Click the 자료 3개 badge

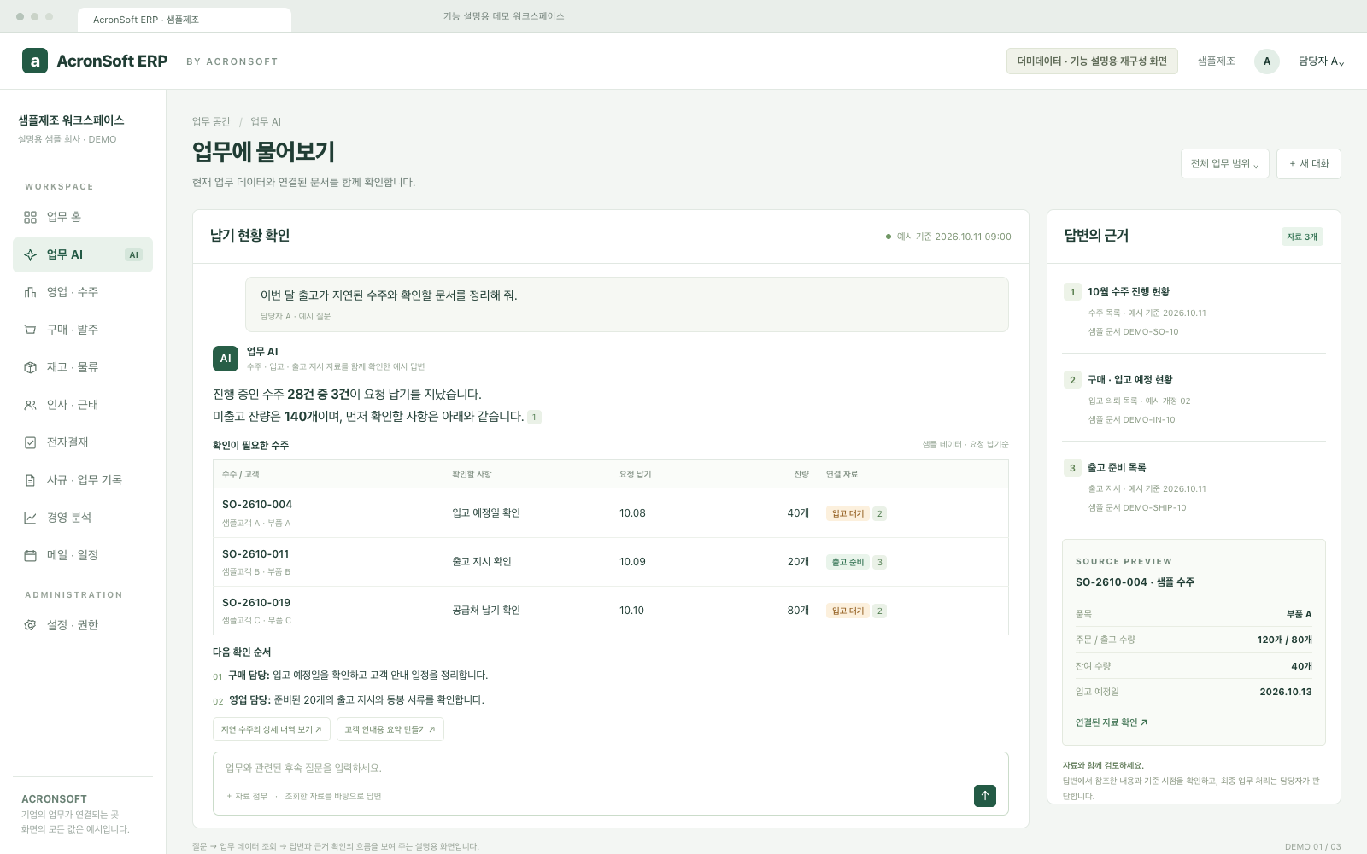coord(1302,237)
